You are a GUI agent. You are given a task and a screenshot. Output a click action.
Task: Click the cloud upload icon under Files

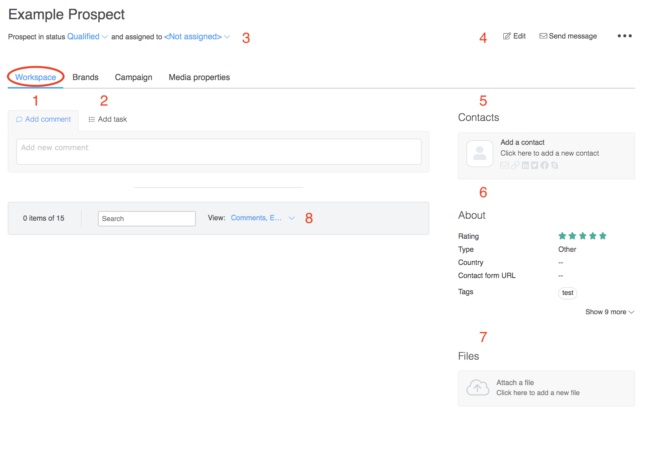pos(478,388)
